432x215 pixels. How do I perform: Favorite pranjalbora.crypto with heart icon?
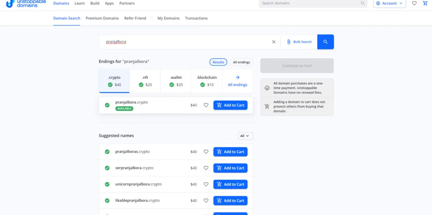tap(206, 105)
